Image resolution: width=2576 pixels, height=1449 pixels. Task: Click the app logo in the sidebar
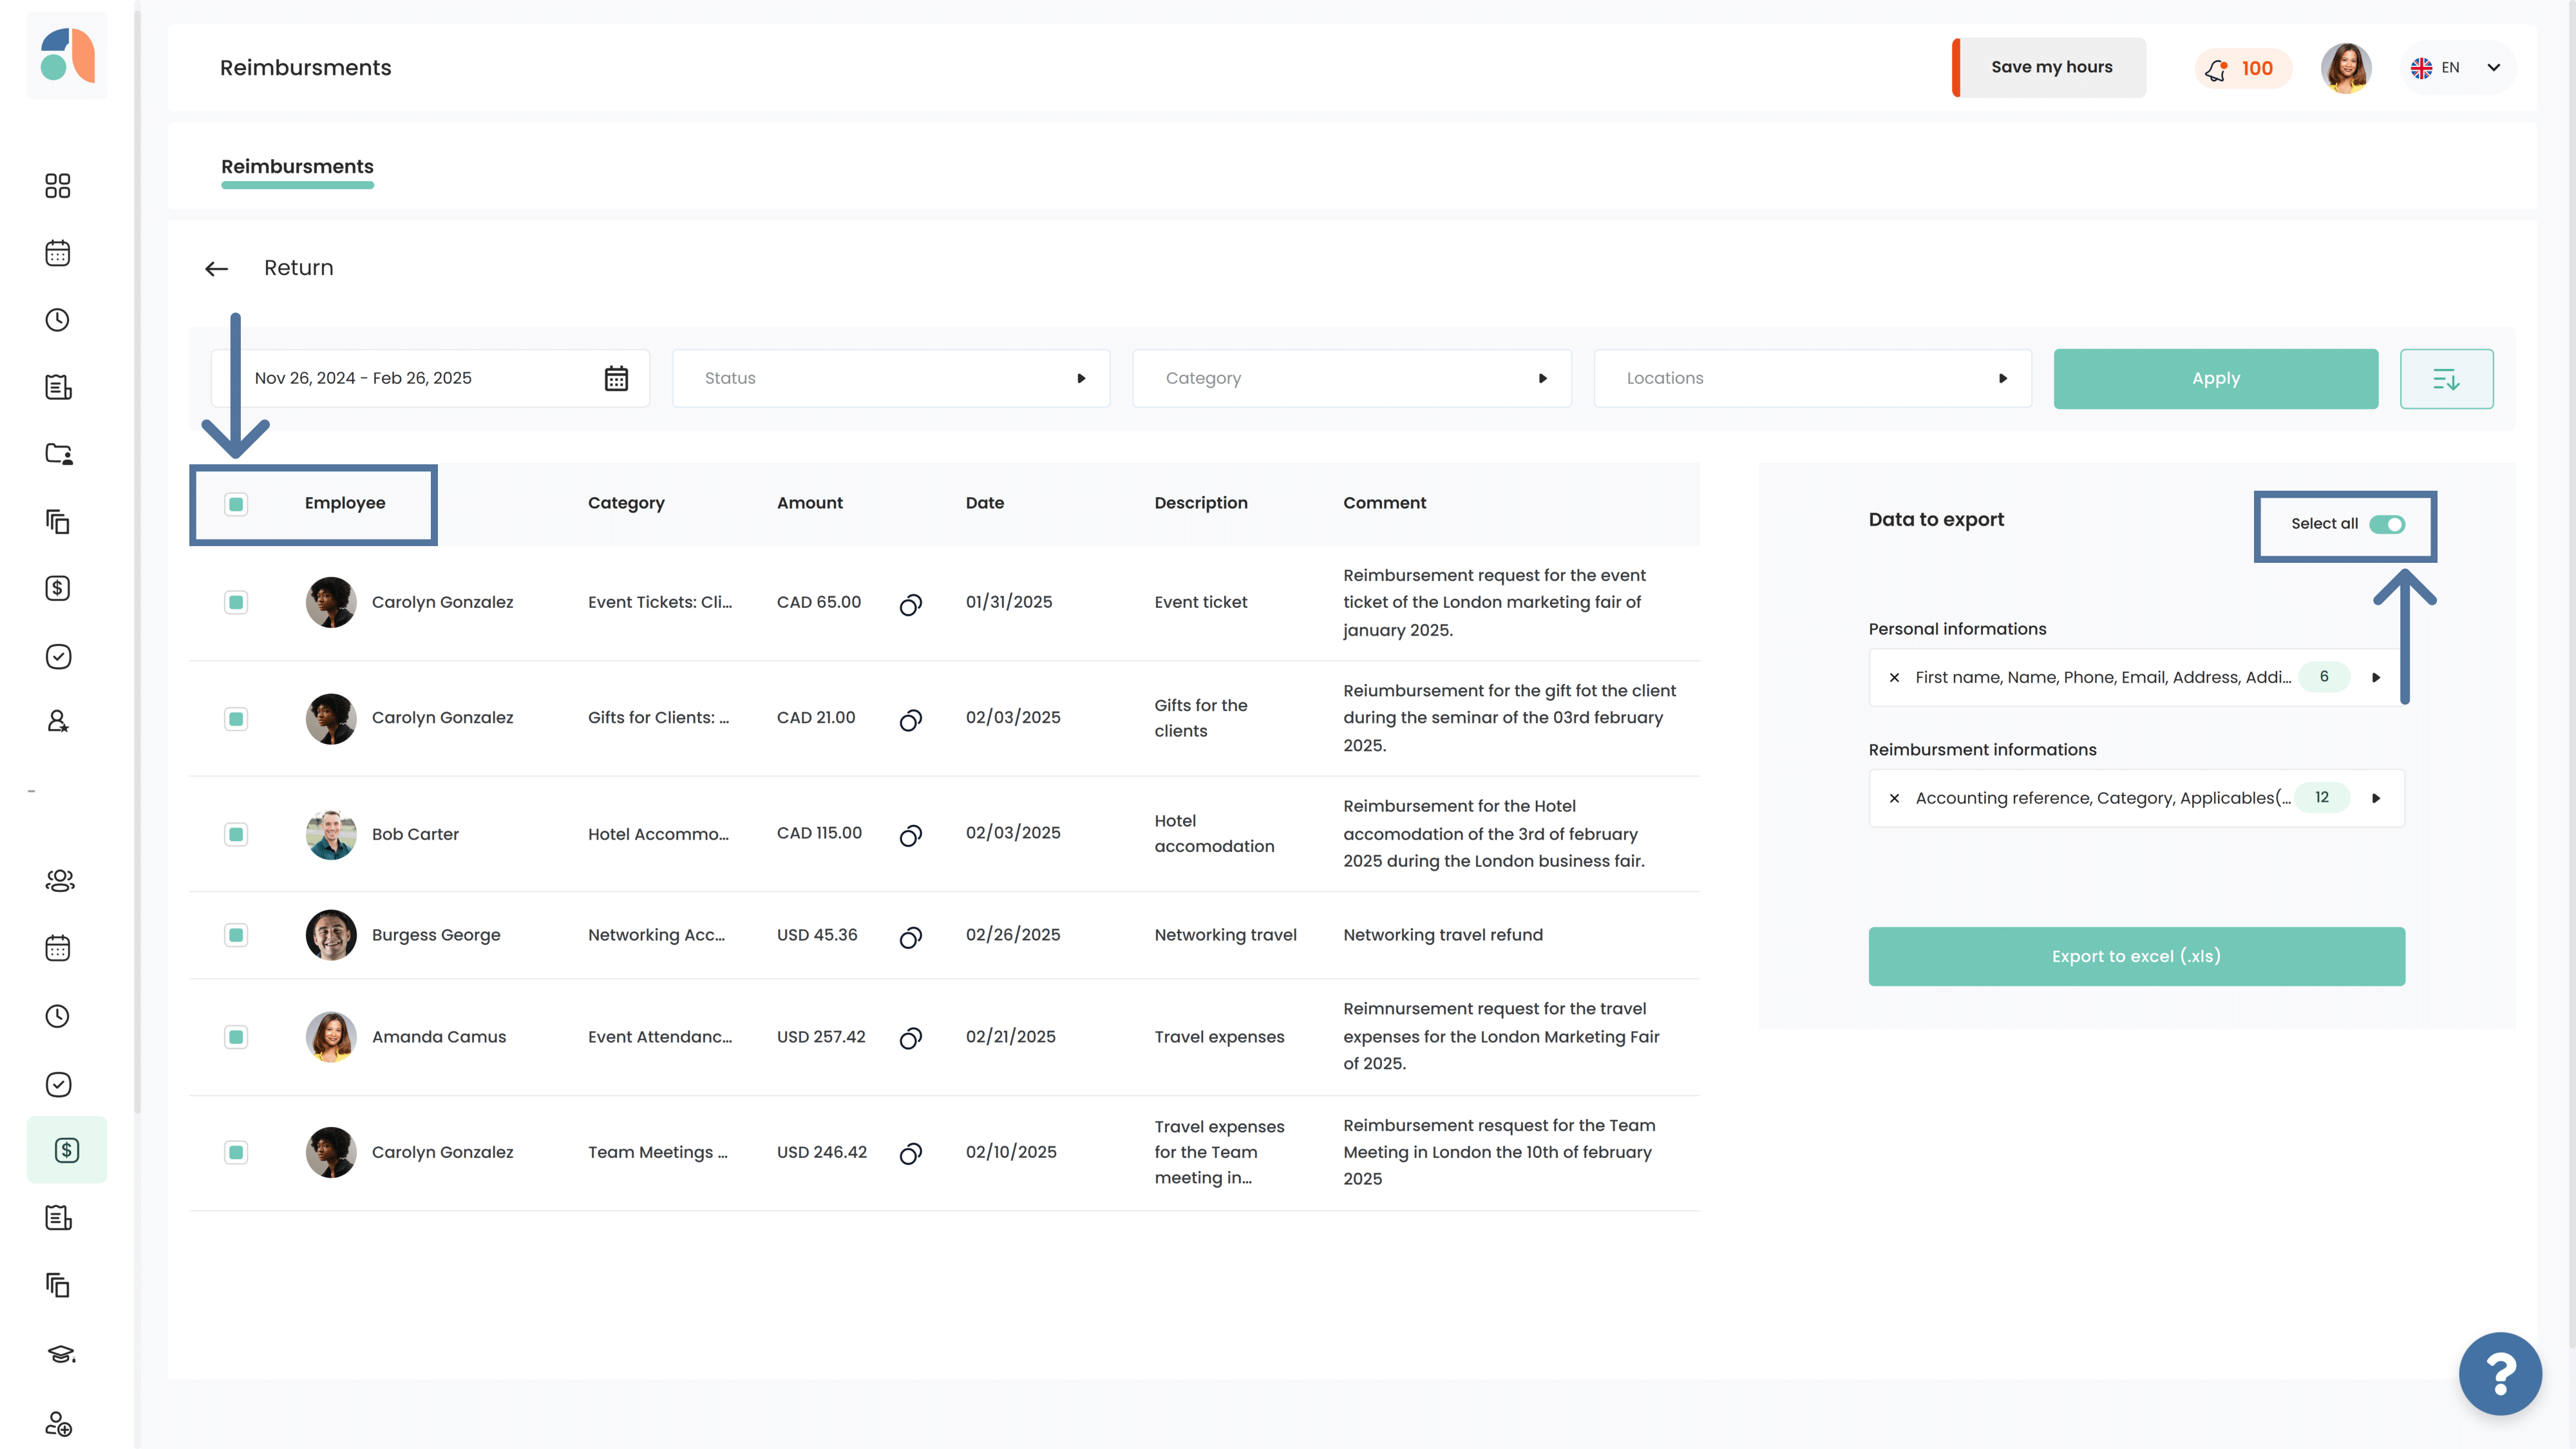tap(67, 55)
